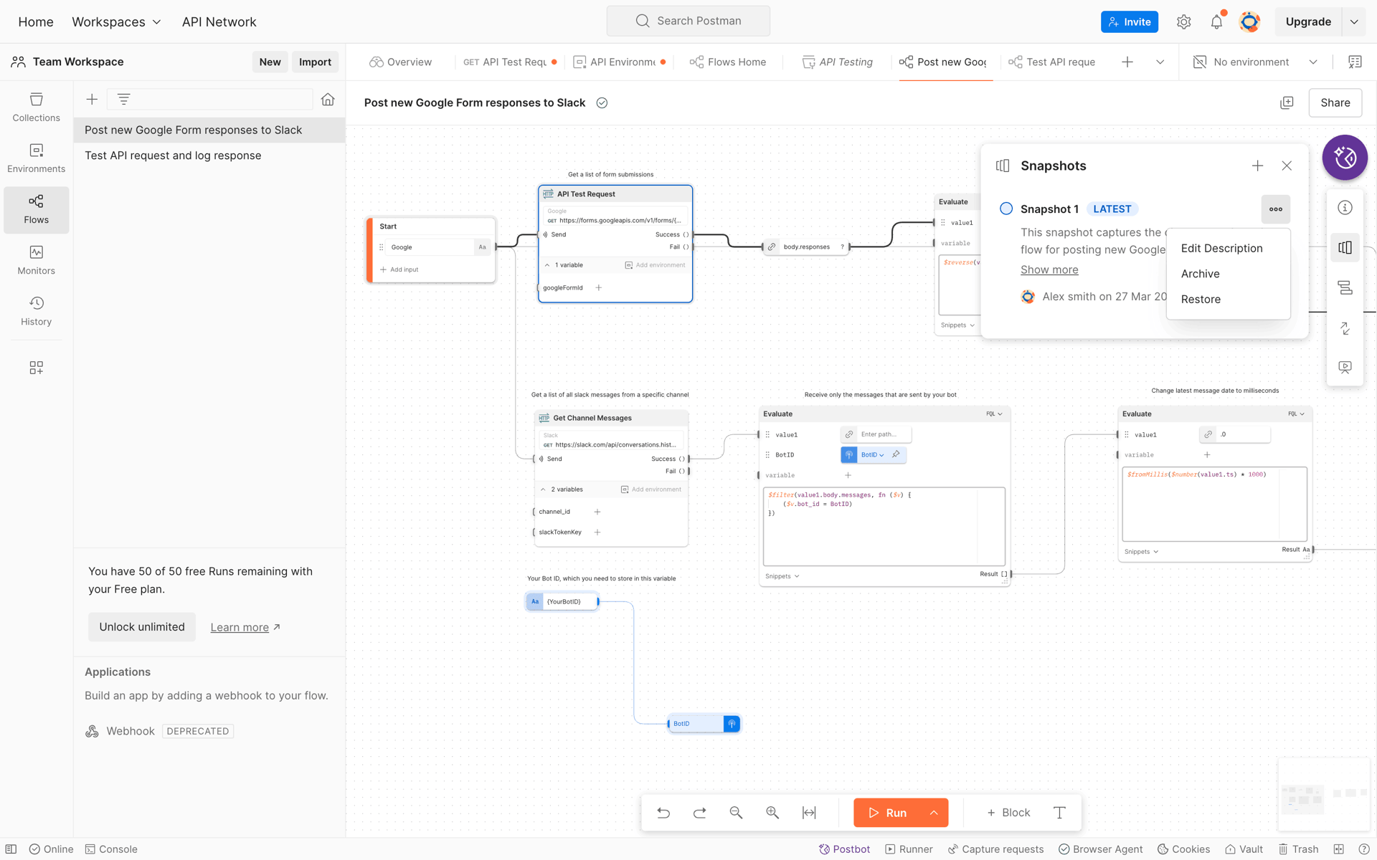This screenshot has width=1377, height=860.
Task: Add a text annotation to the canvas
Action: (1059, 813)
